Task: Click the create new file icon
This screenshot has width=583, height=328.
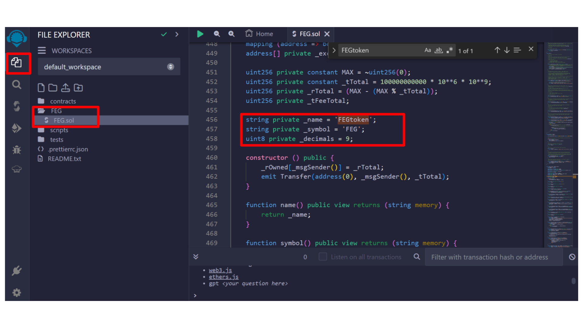Action: [41, 88]
